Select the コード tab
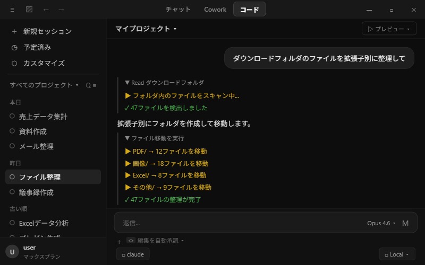The height and width of the screenshot is (265, 425). coord(249,9)
